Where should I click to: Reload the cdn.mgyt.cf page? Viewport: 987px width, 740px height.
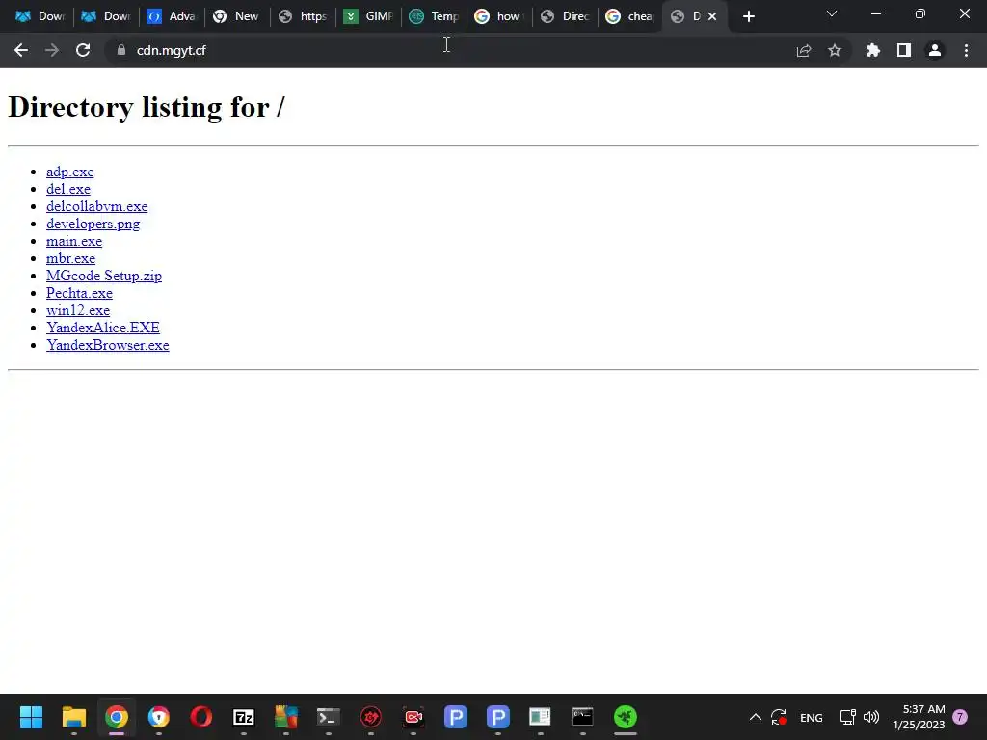click(x=83, y=50)
